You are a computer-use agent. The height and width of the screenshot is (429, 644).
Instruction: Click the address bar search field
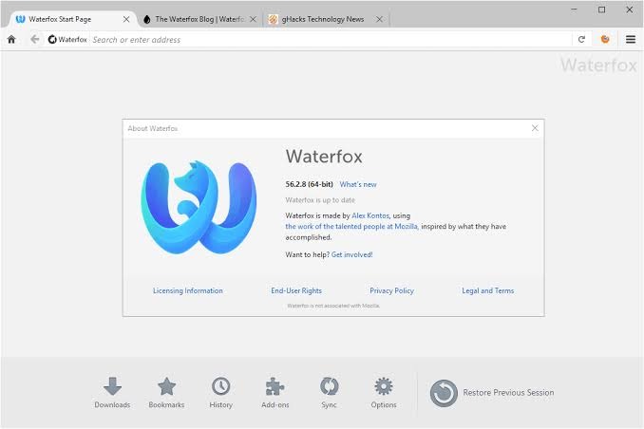coord(331,40)
